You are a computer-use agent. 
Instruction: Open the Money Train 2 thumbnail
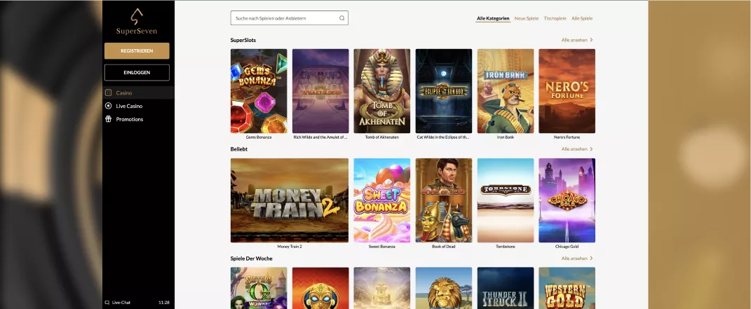pyautogui.click(x=290, y=200)
